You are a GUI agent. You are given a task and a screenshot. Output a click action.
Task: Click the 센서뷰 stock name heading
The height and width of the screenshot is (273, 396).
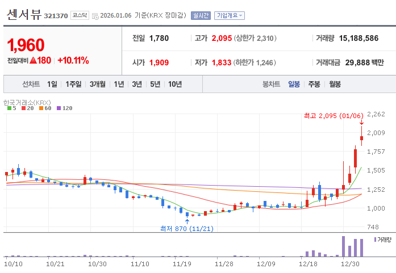(x=24, y=14)
